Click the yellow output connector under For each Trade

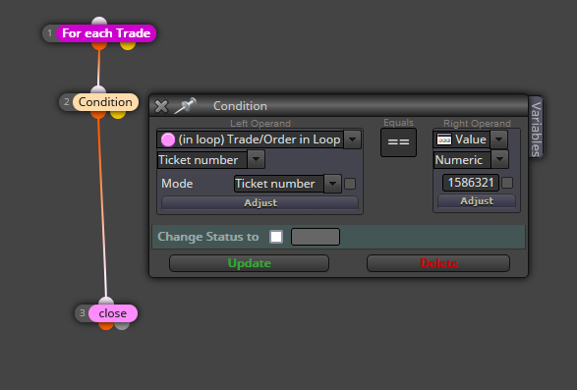pos(128,45)
